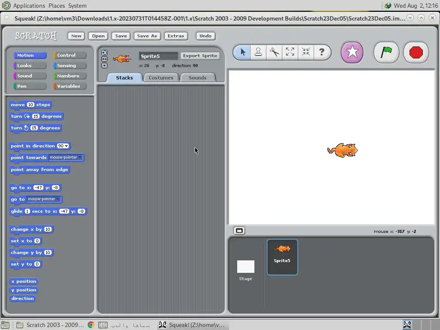Click the sprite preview image in header

(122, 58)
